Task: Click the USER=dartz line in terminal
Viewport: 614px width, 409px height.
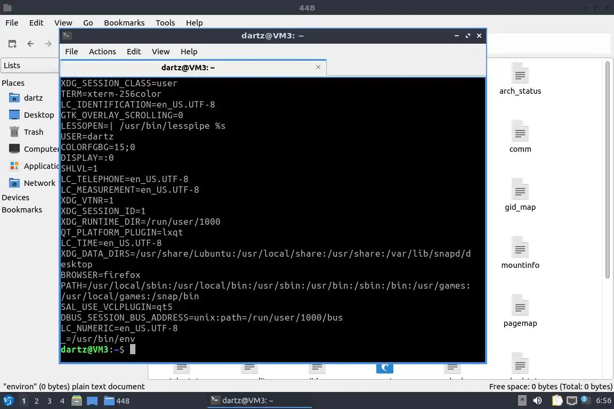Action: point(87,136)
